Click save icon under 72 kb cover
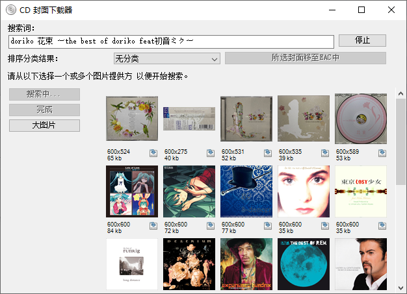 point(210,226)
